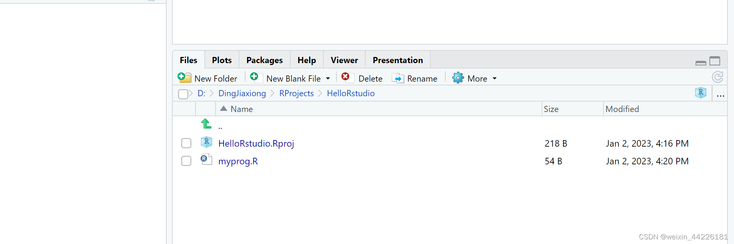Expand the New Blank File dropdown arrow

click(328, 79)
